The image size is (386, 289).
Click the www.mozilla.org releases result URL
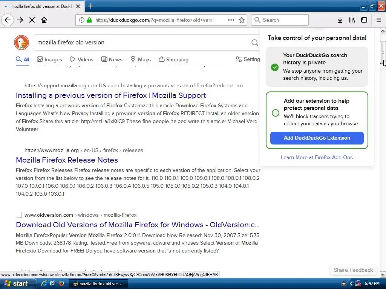(x=84, y=150)
